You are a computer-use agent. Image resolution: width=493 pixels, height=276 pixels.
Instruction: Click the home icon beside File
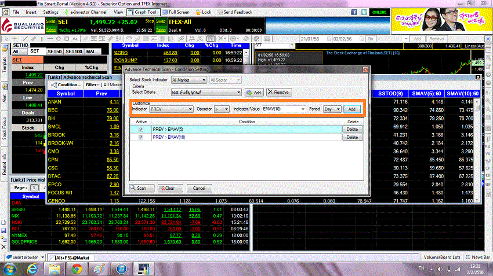pos(6,12)
